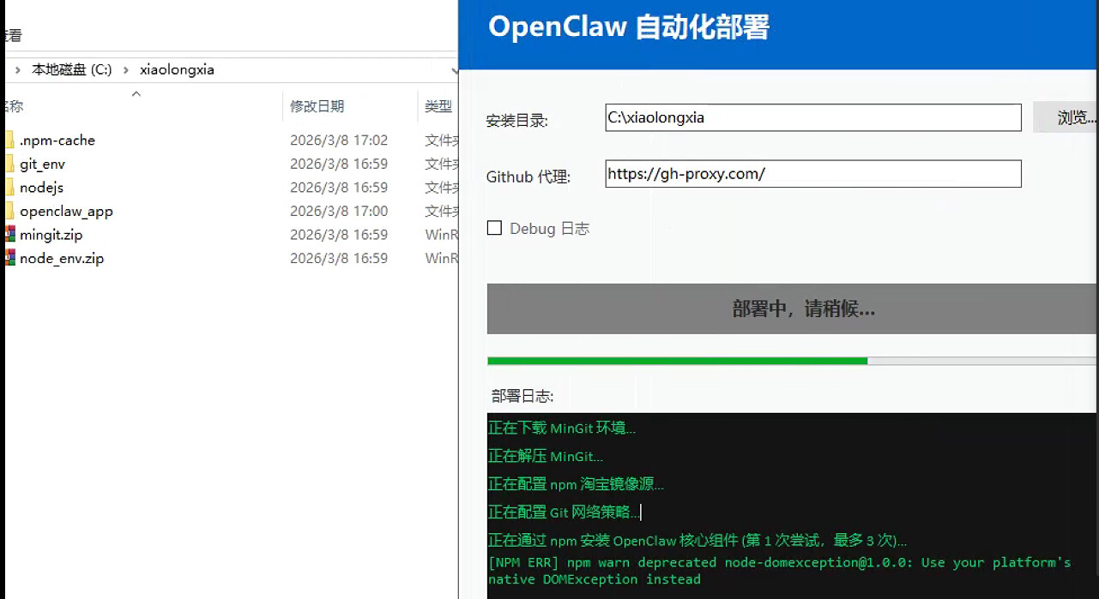Screen dimensions: 1099x599
Task: Sort files by 类型 column header
Action: point(438,106)
